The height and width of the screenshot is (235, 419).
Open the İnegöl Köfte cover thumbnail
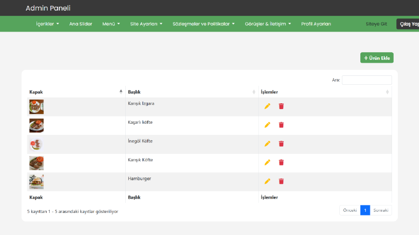(36, 144)
